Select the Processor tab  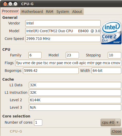tap(10, 11)
